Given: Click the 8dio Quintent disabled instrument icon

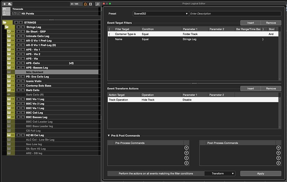Looking at the screenshot, I should [x=9, y=72].
